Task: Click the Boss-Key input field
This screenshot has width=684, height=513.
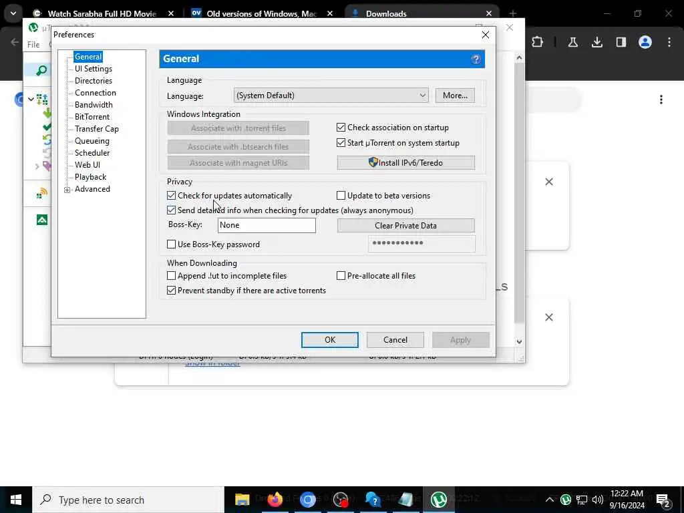Action: click(267, 225)
